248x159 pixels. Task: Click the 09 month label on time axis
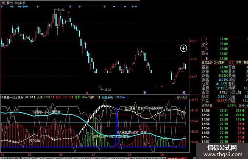point(162,155)
